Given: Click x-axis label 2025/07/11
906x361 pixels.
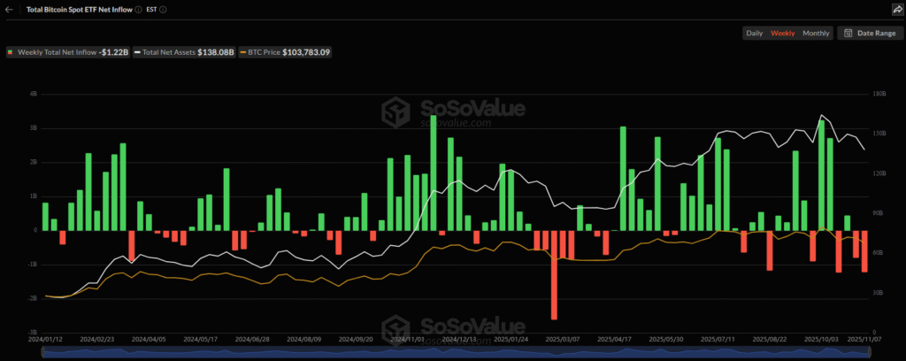Looking at the screenshot, I should click(717, 340).
